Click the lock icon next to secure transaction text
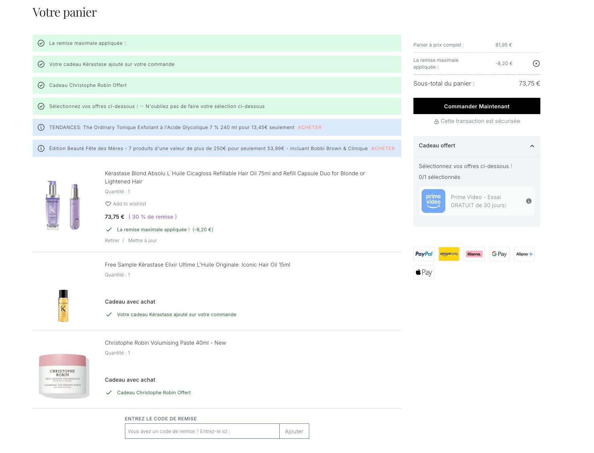594x453 pixels. pyautogui.click(x=436, y=122)
